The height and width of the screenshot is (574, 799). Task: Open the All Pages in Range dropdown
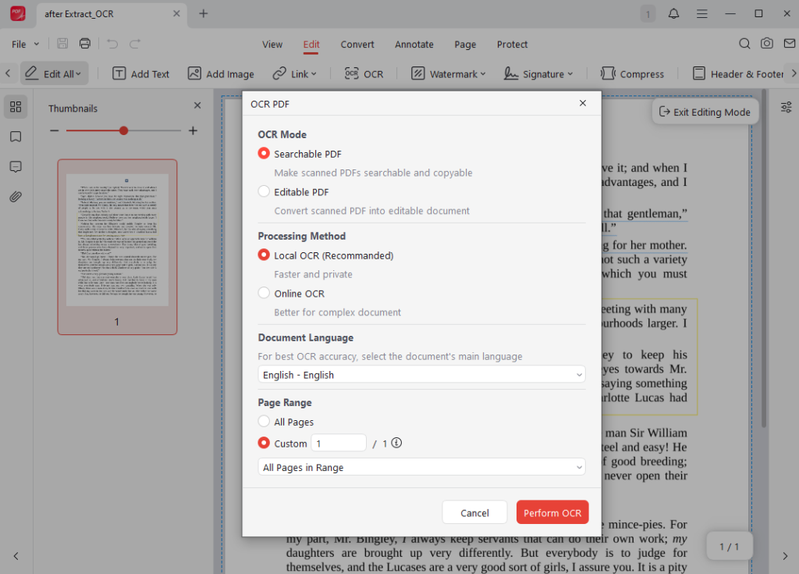[x=421, y=467]
